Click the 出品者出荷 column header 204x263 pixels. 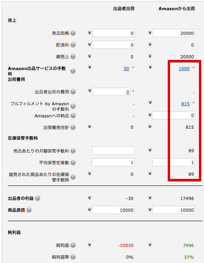[x=124, y=9]
